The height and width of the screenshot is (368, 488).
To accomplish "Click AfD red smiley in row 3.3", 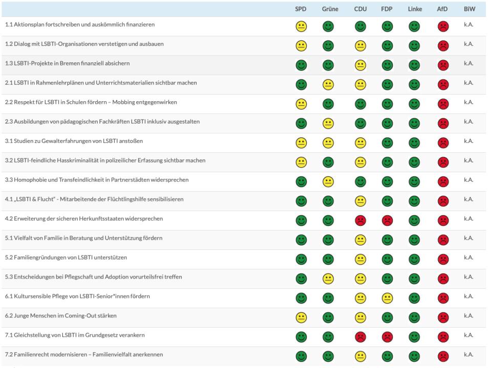I will click(443, 181).
